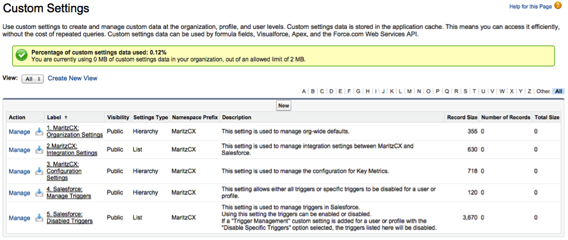
Task: Manage 3. MaritzCX Configuration Settings
Action: click(20, 171)
